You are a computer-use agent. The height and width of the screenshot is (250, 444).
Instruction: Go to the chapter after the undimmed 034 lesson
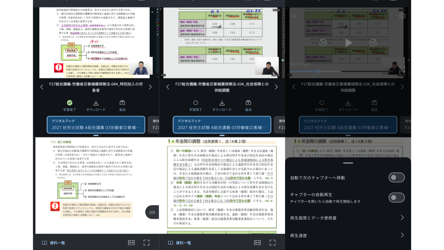pyautogui.click(x=276, y=87)
